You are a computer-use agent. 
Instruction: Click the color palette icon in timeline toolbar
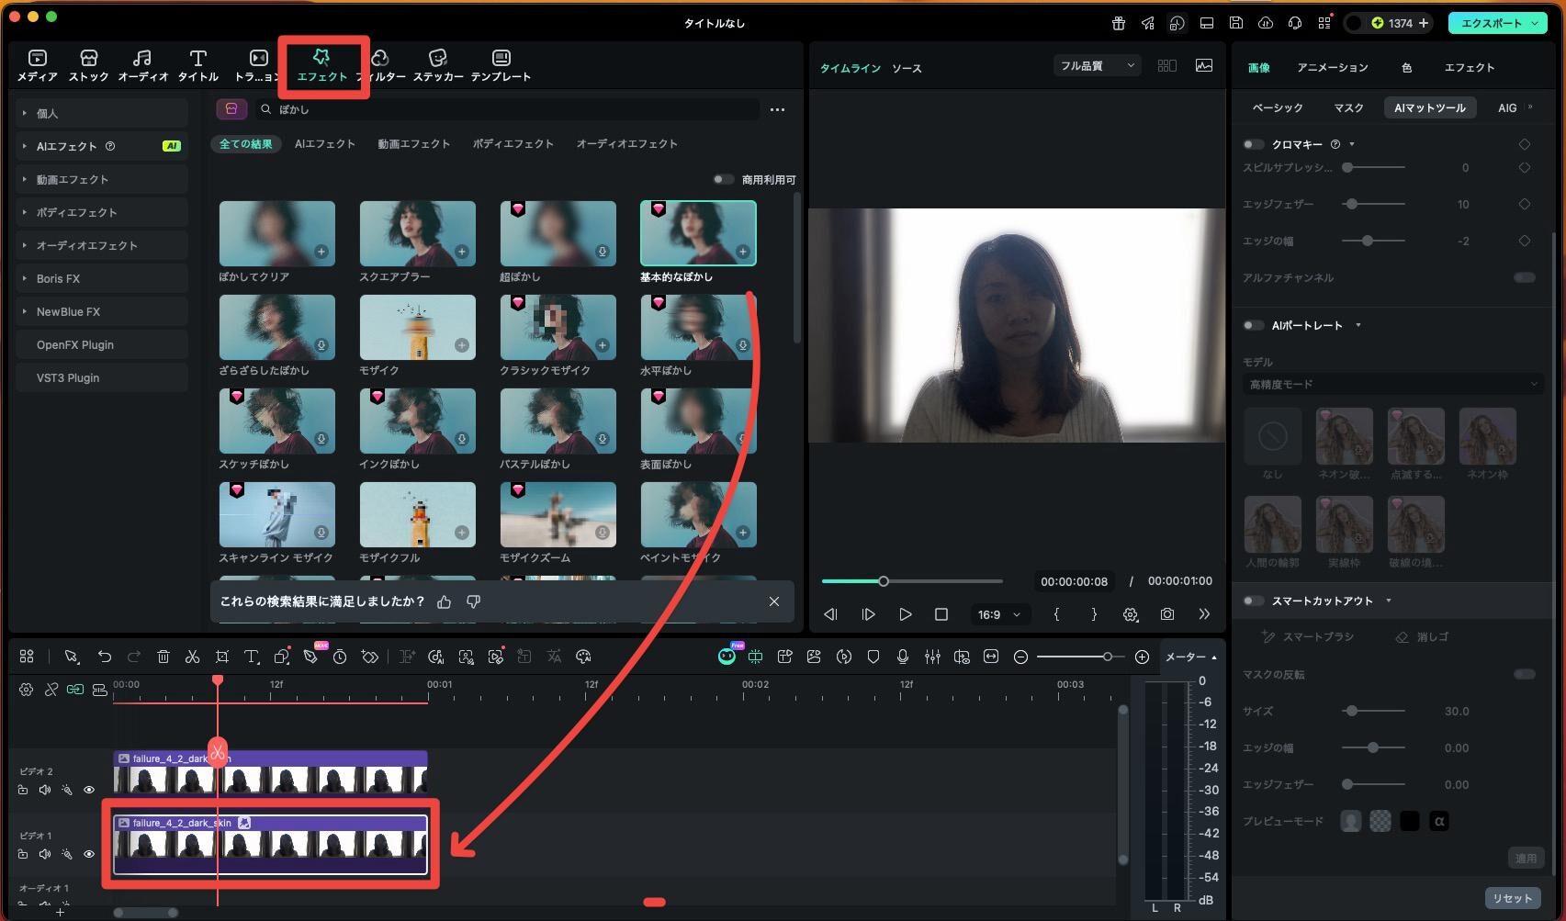coord(583,657)
